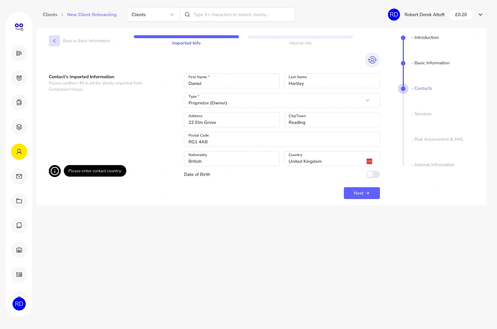The height and width of the screenshot is (329, 497).
Task: Open the book icon in the sidebar
Action: point(19,225)
